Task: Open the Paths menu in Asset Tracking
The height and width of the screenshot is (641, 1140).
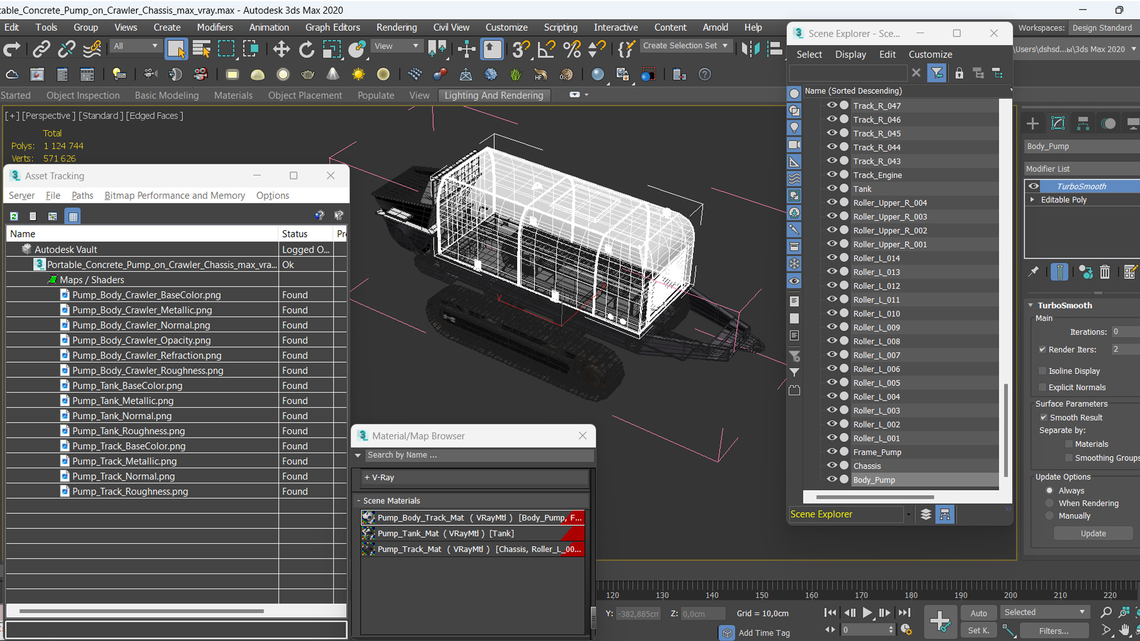Action: [x=83, y=196]
